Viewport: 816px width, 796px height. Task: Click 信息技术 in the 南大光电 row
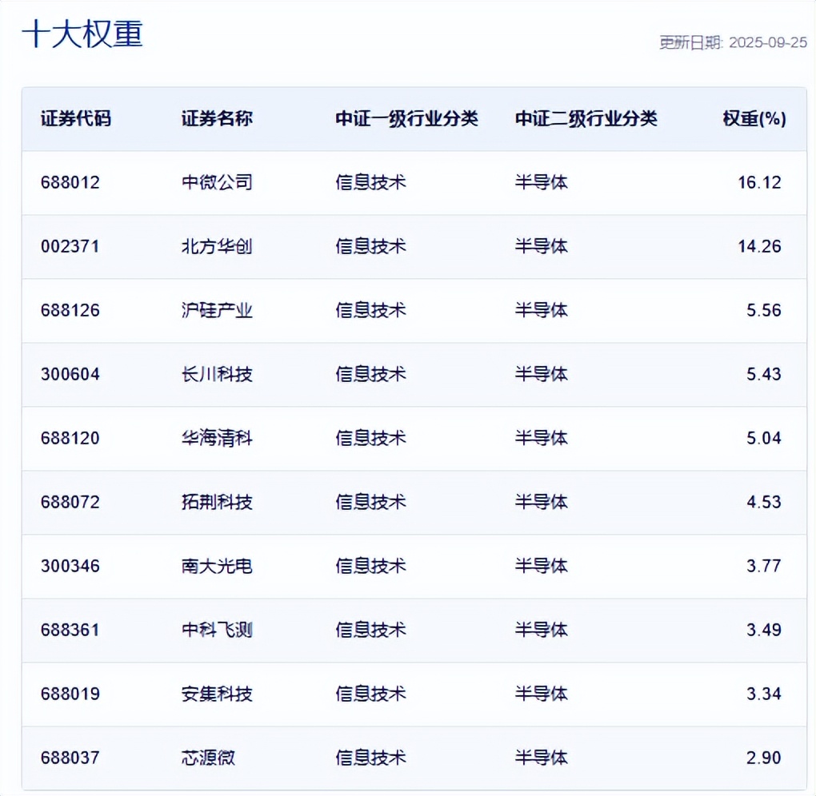tap(370, 566)
